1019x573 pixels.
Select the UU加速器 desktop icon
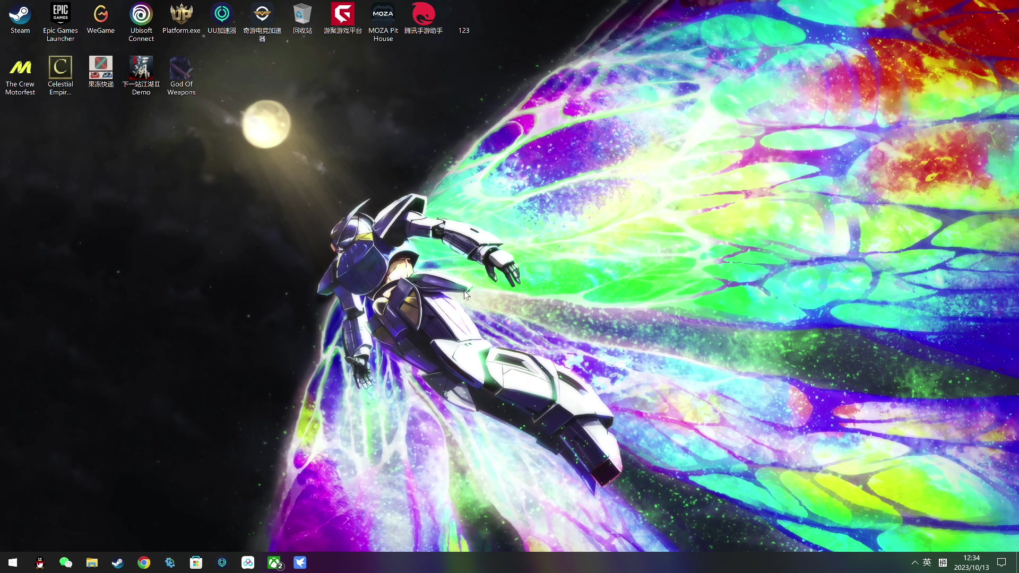[x=222, y=19]
